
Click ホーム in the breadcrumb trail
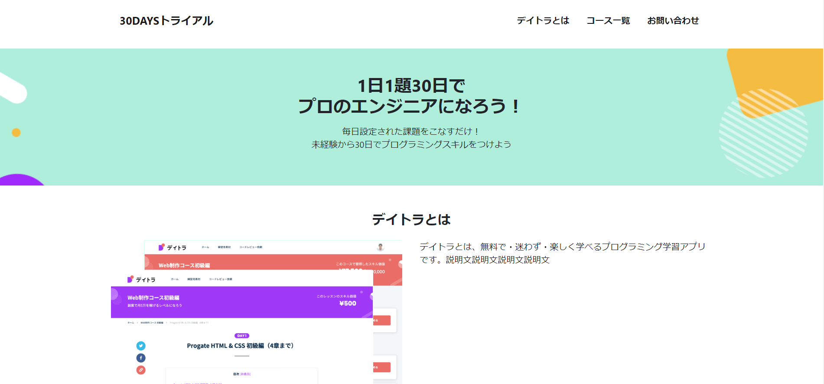pyautogui.click(x=130, y=323)
